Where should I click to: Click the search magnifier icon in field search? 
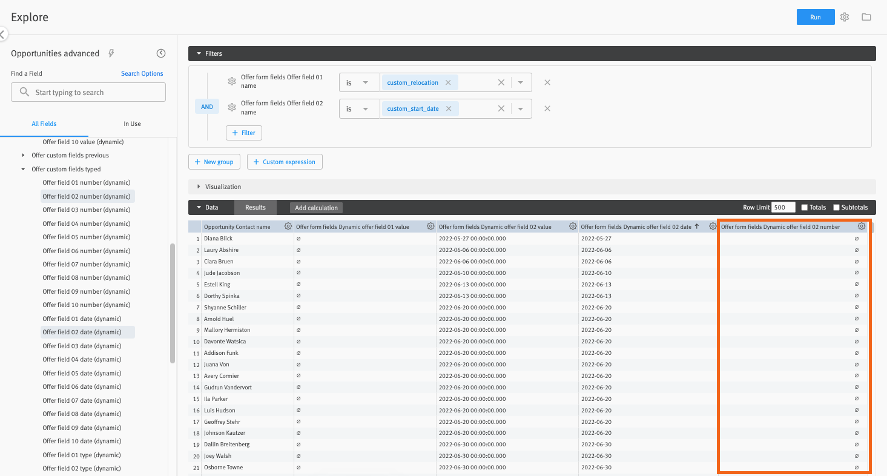click(x=24, y=92)
